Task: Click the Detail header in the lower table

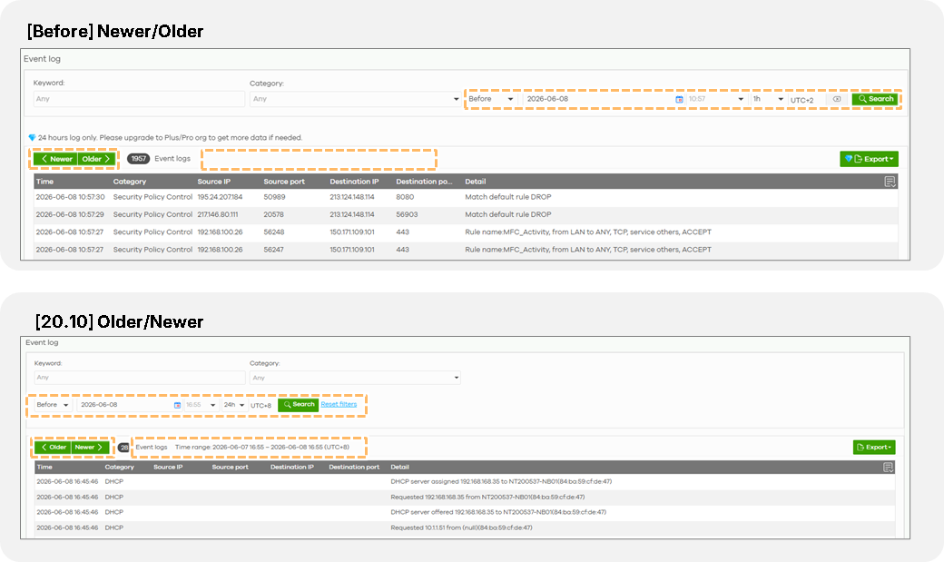Action: (399, 467)
